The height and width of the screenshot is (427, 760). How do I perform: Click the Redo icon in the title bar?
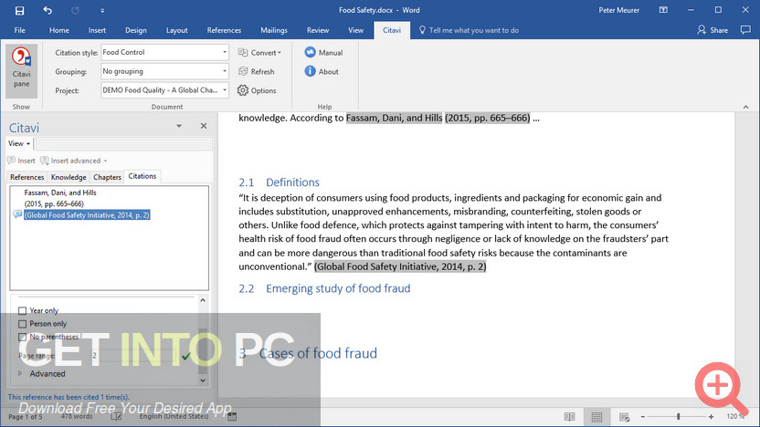75,10
